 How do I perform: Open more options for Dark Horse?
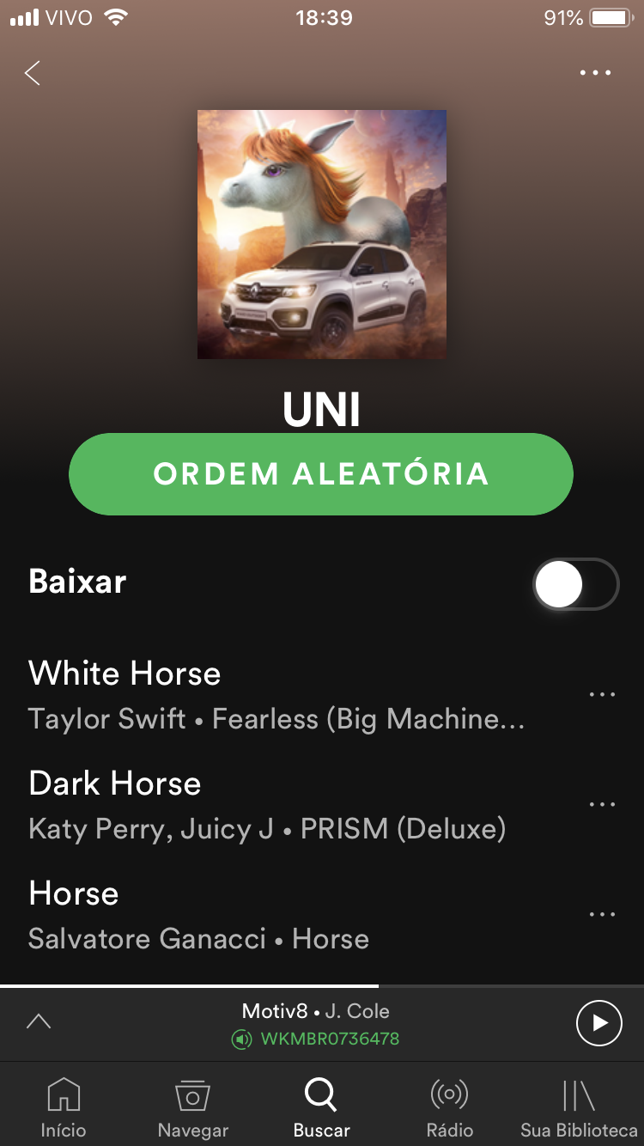tap(602, 804)
